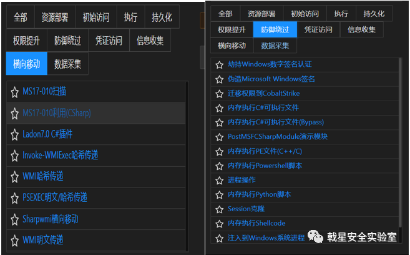
Task: Open 迁移权限到CobaltStrike link
Action: pyautogui.click(x=263, y=93)
